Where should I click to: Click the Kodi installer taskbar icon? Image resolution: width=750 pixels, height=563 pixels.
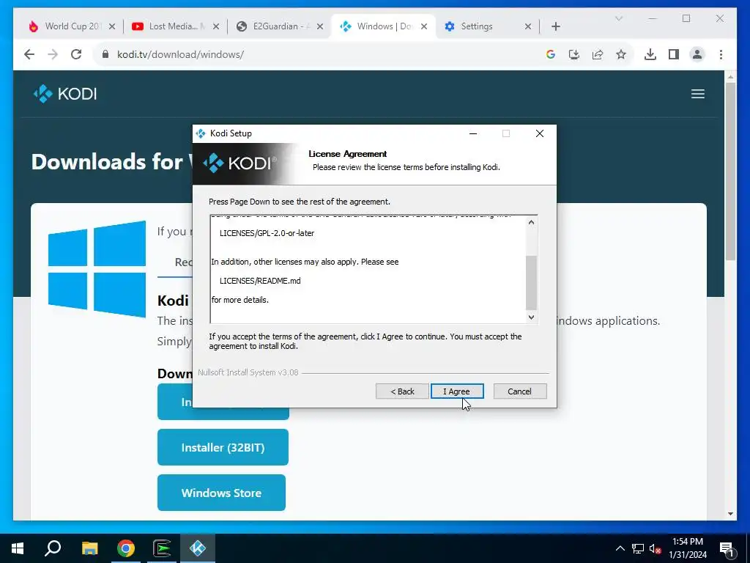click(198, 548)
